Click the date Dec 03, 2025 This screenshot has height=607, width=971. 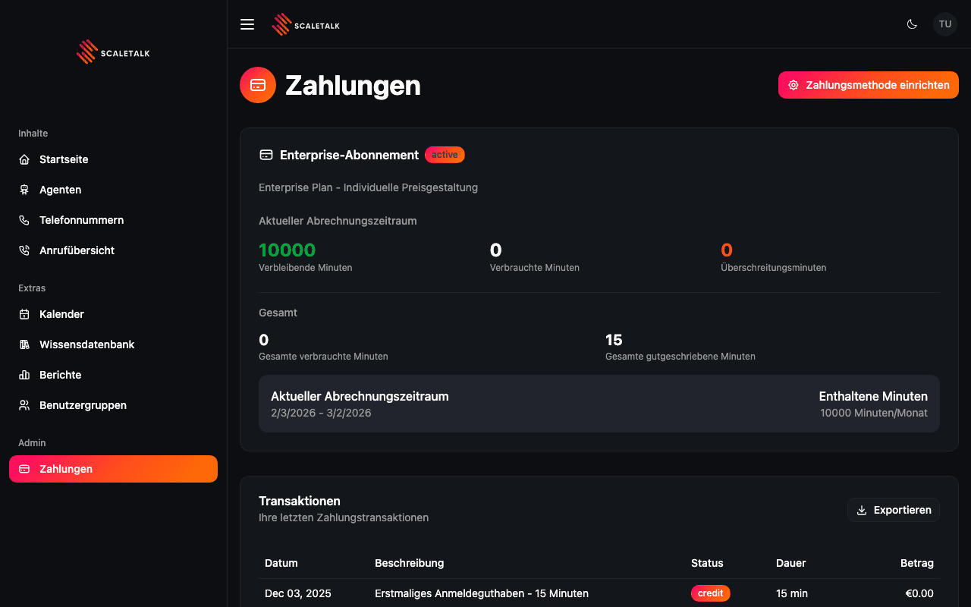point(298,593)
